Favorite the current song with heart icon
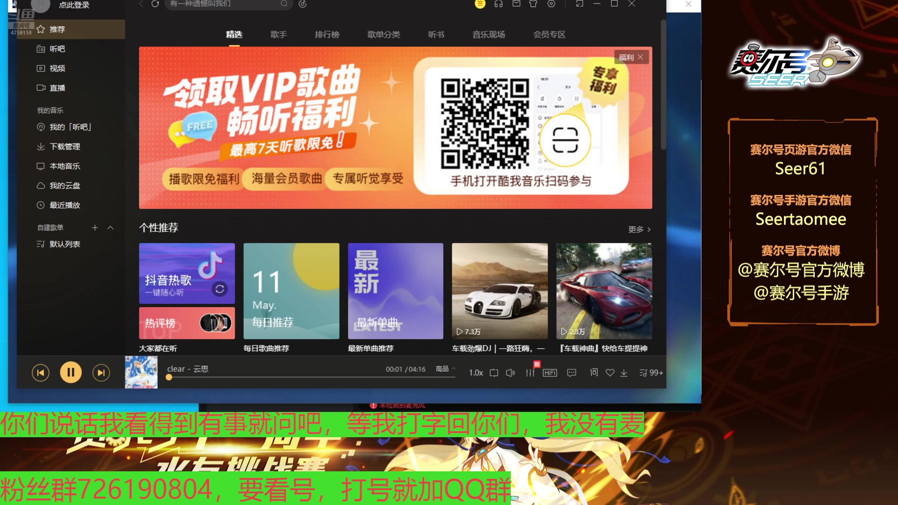The image size is (898, 505). (x=610, y=373)
